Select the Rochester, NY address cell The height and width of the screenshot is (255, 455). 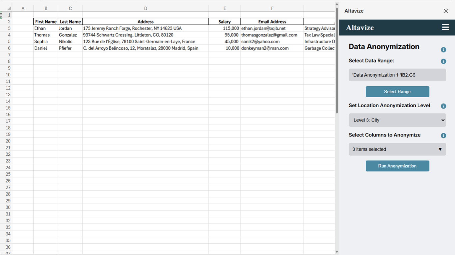tap(146, 28)
